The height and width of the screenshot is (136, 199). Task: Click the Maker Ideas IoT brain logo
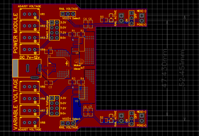[x=79, y=61]
